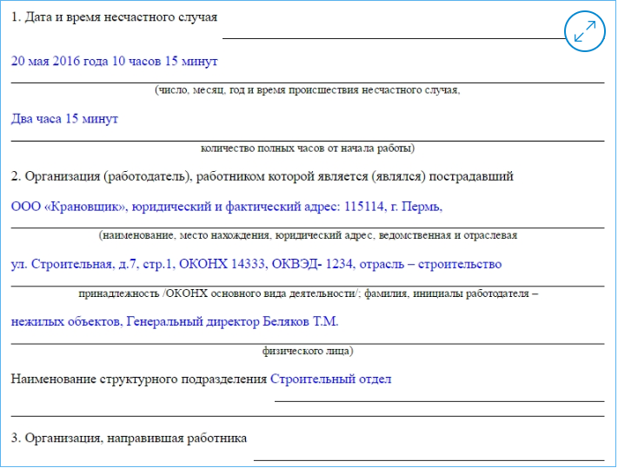Click the blue text "Два часа 15 минут"

pyautogui.click(x=64, y=119)
